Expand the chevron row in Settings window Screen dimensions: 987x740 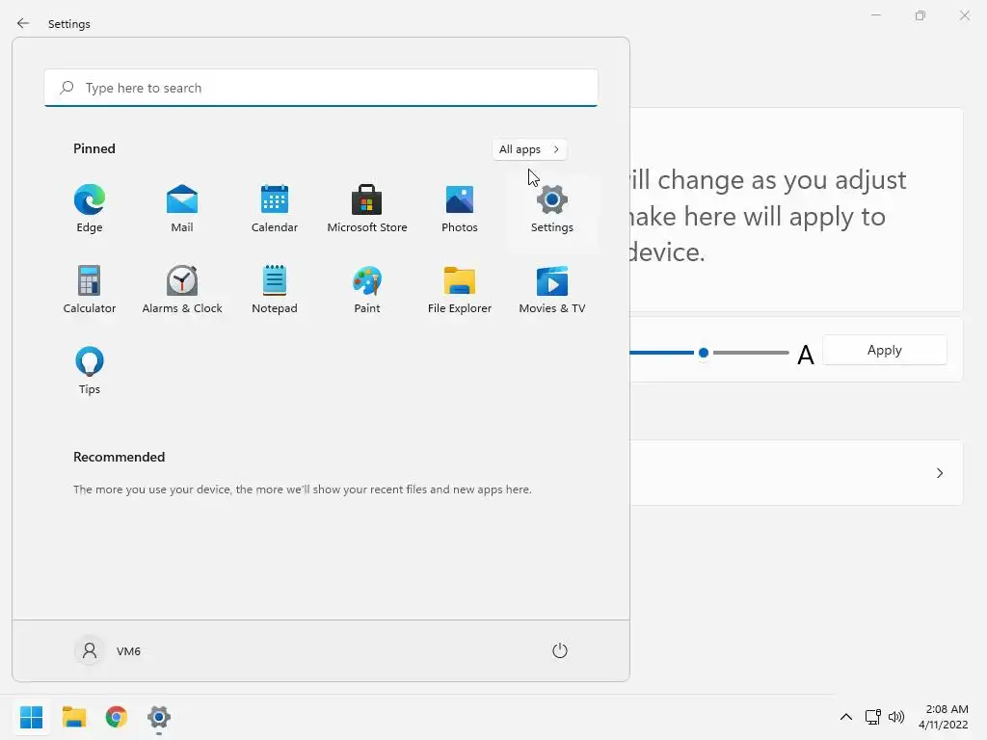tap(939, 472)
